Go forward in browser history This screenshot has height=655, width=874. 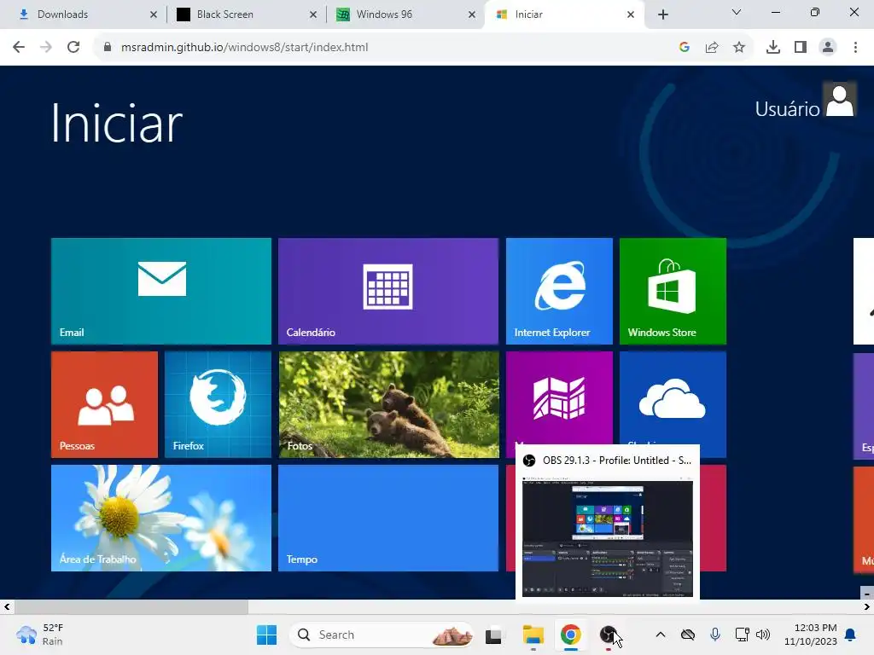click(x=46, y=47)
